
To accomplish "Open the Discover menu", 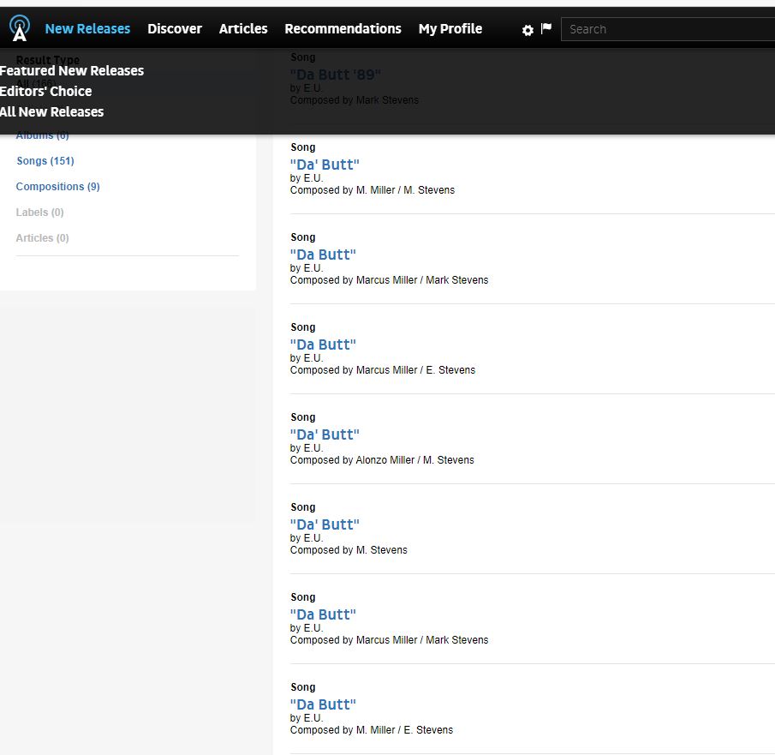I will pyautogui.click(x=175, y=28).
